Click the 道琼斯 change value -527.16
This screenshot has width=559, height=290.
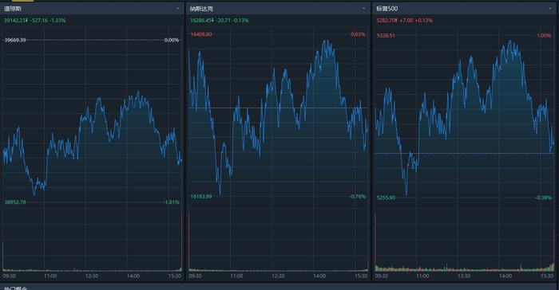(x=39, y=20)
